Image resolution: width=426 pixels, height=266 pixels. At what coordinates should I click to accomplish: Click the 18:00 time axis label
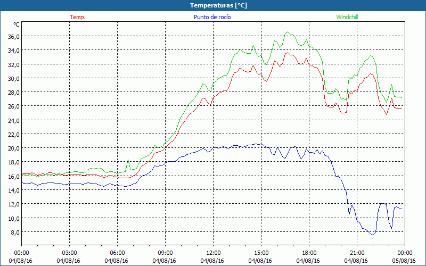point(309,253)
